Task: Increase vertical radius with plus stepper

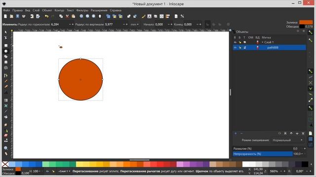Action: [126, 24]
